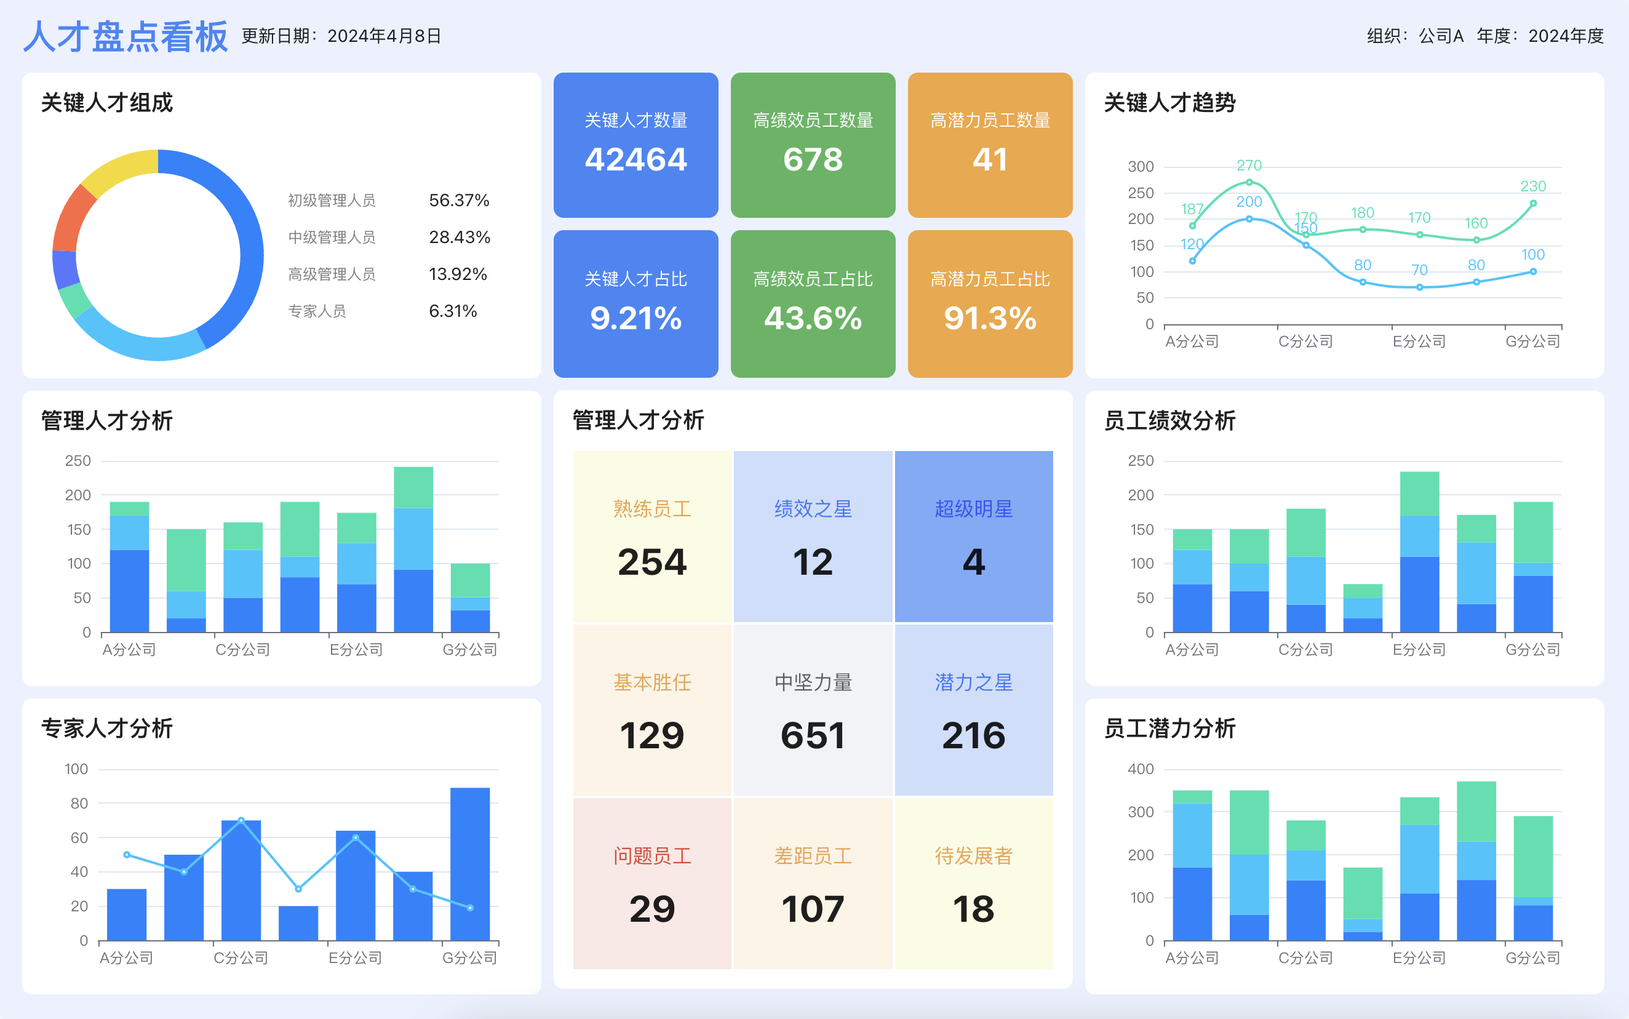Click the 高绩效员工占比 43.6% card
1629x1019 pixels.
813,303
